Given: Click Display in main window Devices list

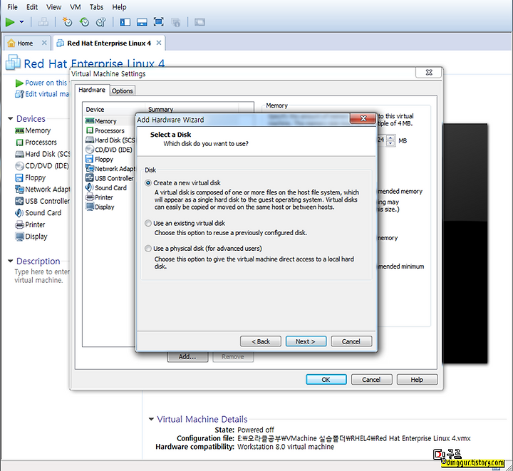Looking at the screenshot, I should (31, 237).
